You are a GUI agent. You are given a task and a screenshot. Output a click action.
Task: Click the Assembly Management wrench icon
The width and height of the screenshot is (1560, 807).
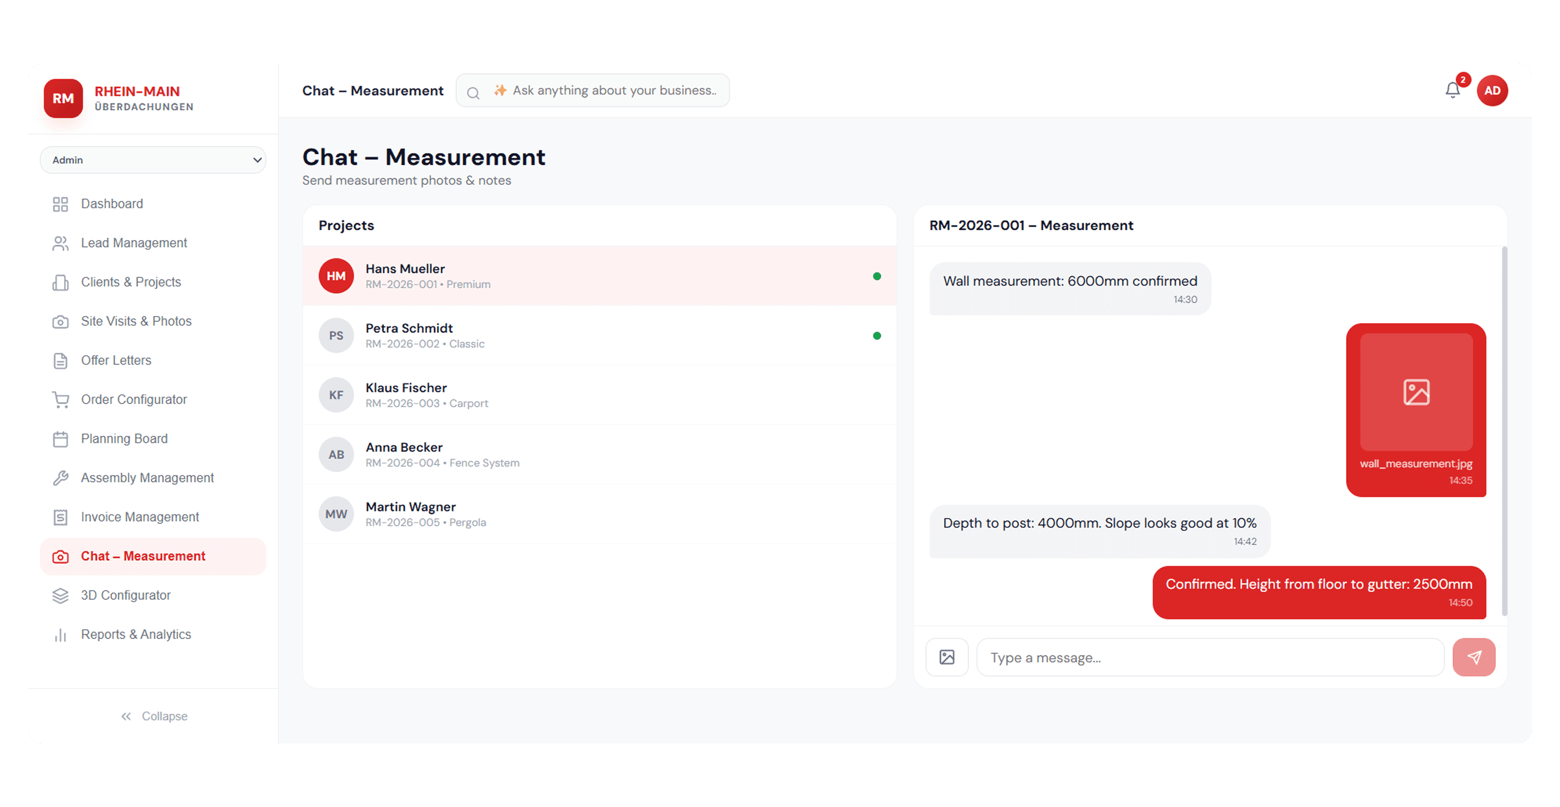pos(60,478)
